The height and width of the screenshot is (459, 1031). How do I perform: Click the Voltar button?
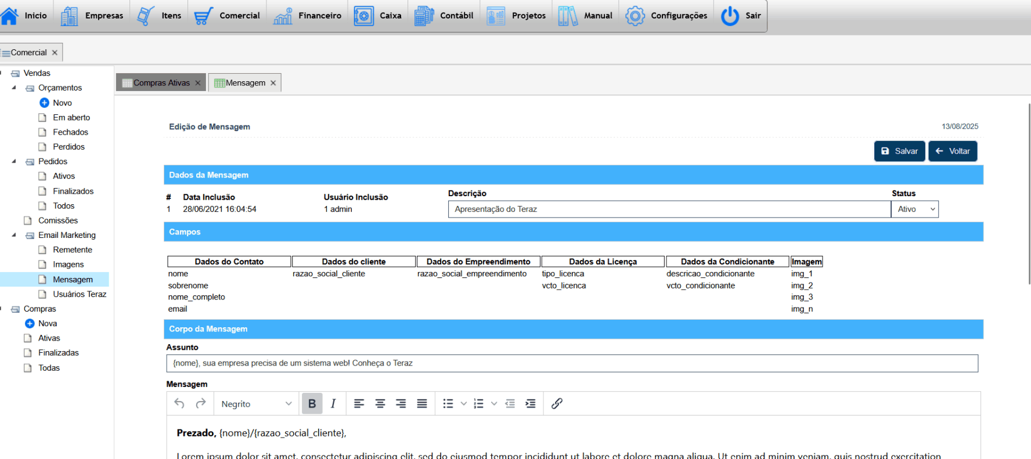(953, 151)
